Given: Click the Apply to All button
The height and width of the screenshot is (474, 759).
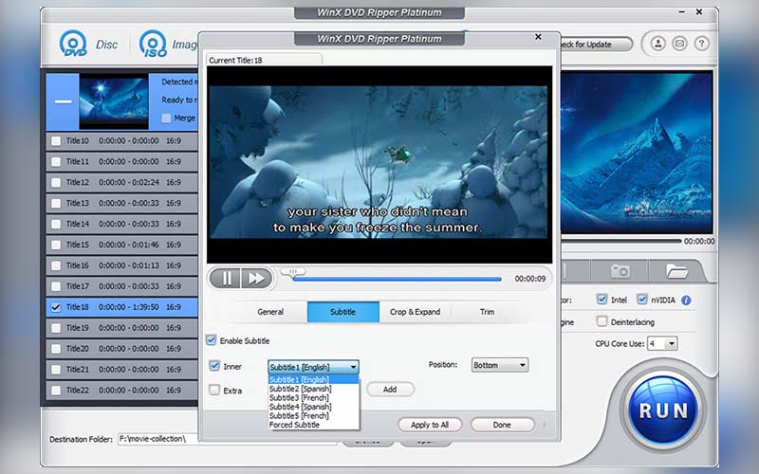Looking at the screenshot, I should point(430,425).
